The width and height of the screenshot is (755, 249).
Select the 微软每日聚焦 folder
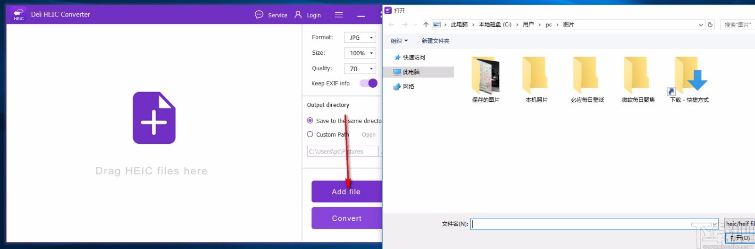638,80
